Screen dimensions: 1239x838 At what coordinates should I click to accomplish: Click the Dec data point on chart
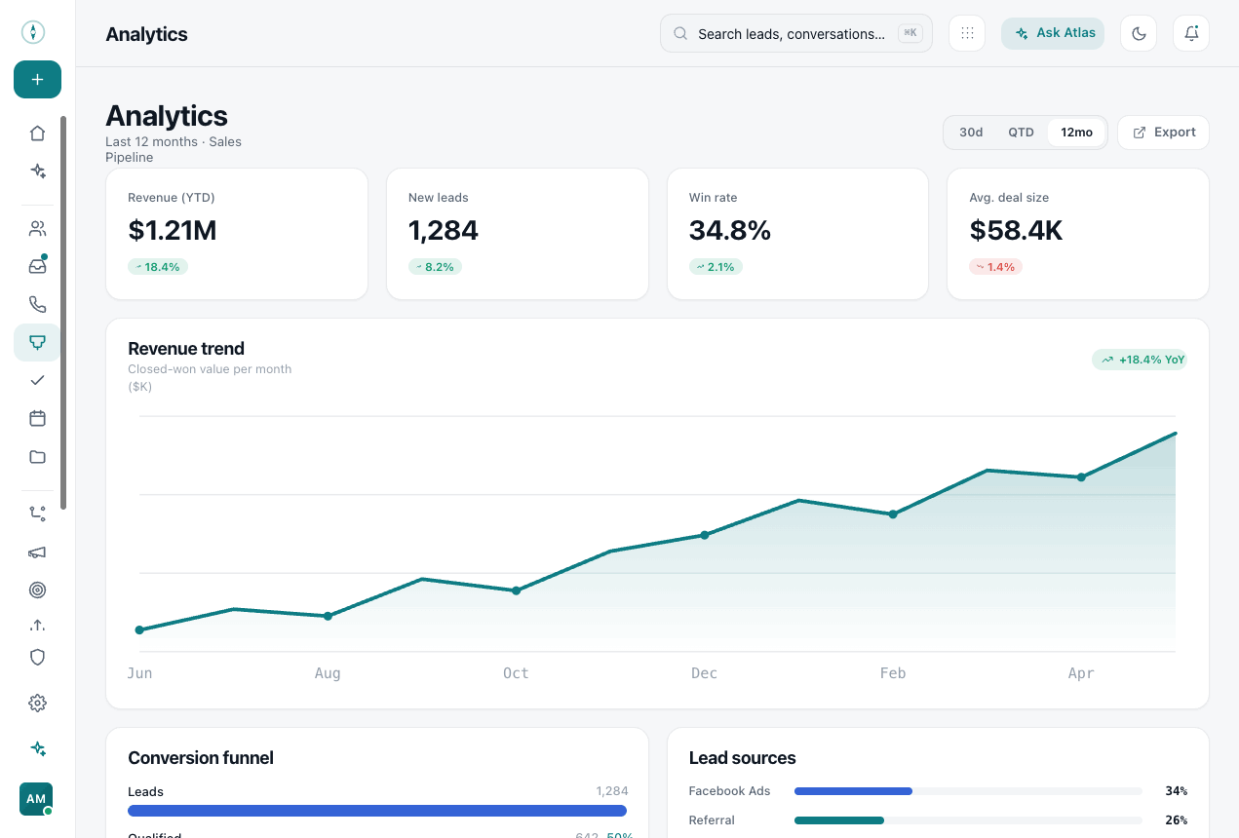pos(704,535)
